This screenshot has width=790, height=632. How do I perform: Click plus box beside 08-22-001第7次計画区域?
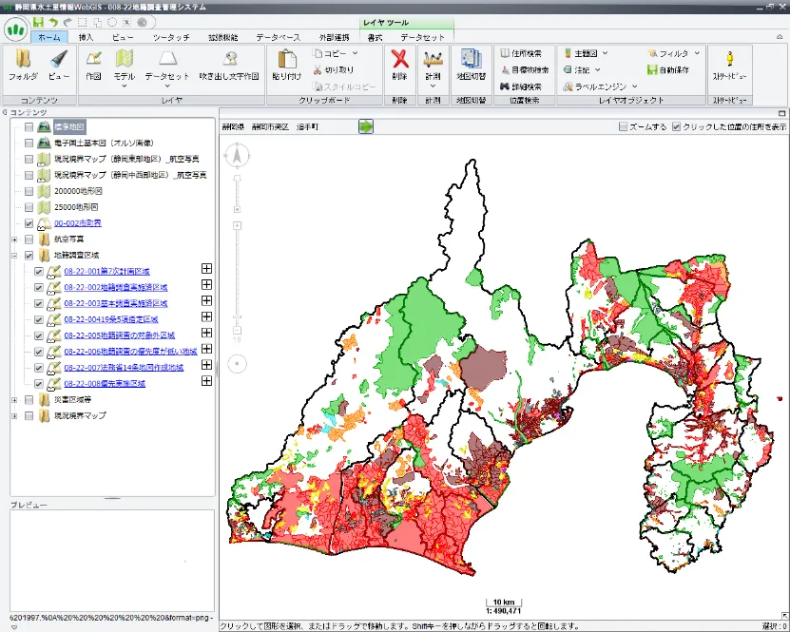[x=206, y=268]
